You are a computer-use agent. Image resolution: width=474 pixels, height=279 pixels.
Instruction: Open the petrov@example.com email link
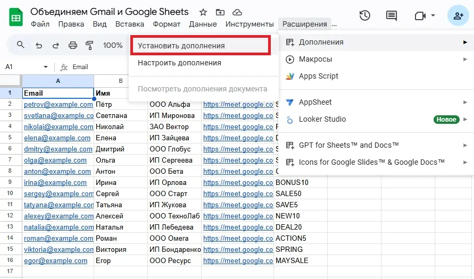(58, 105)
